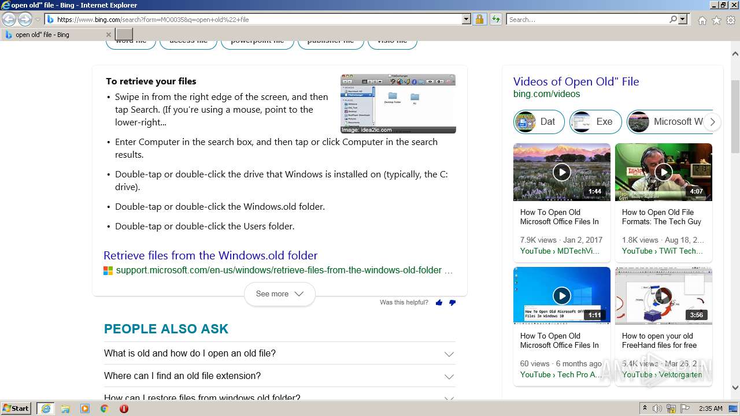The width and height of the screenshot is (740, 416).
Task: Play the 1:11 Windows 10 Office video
Action: pos(562,295)
